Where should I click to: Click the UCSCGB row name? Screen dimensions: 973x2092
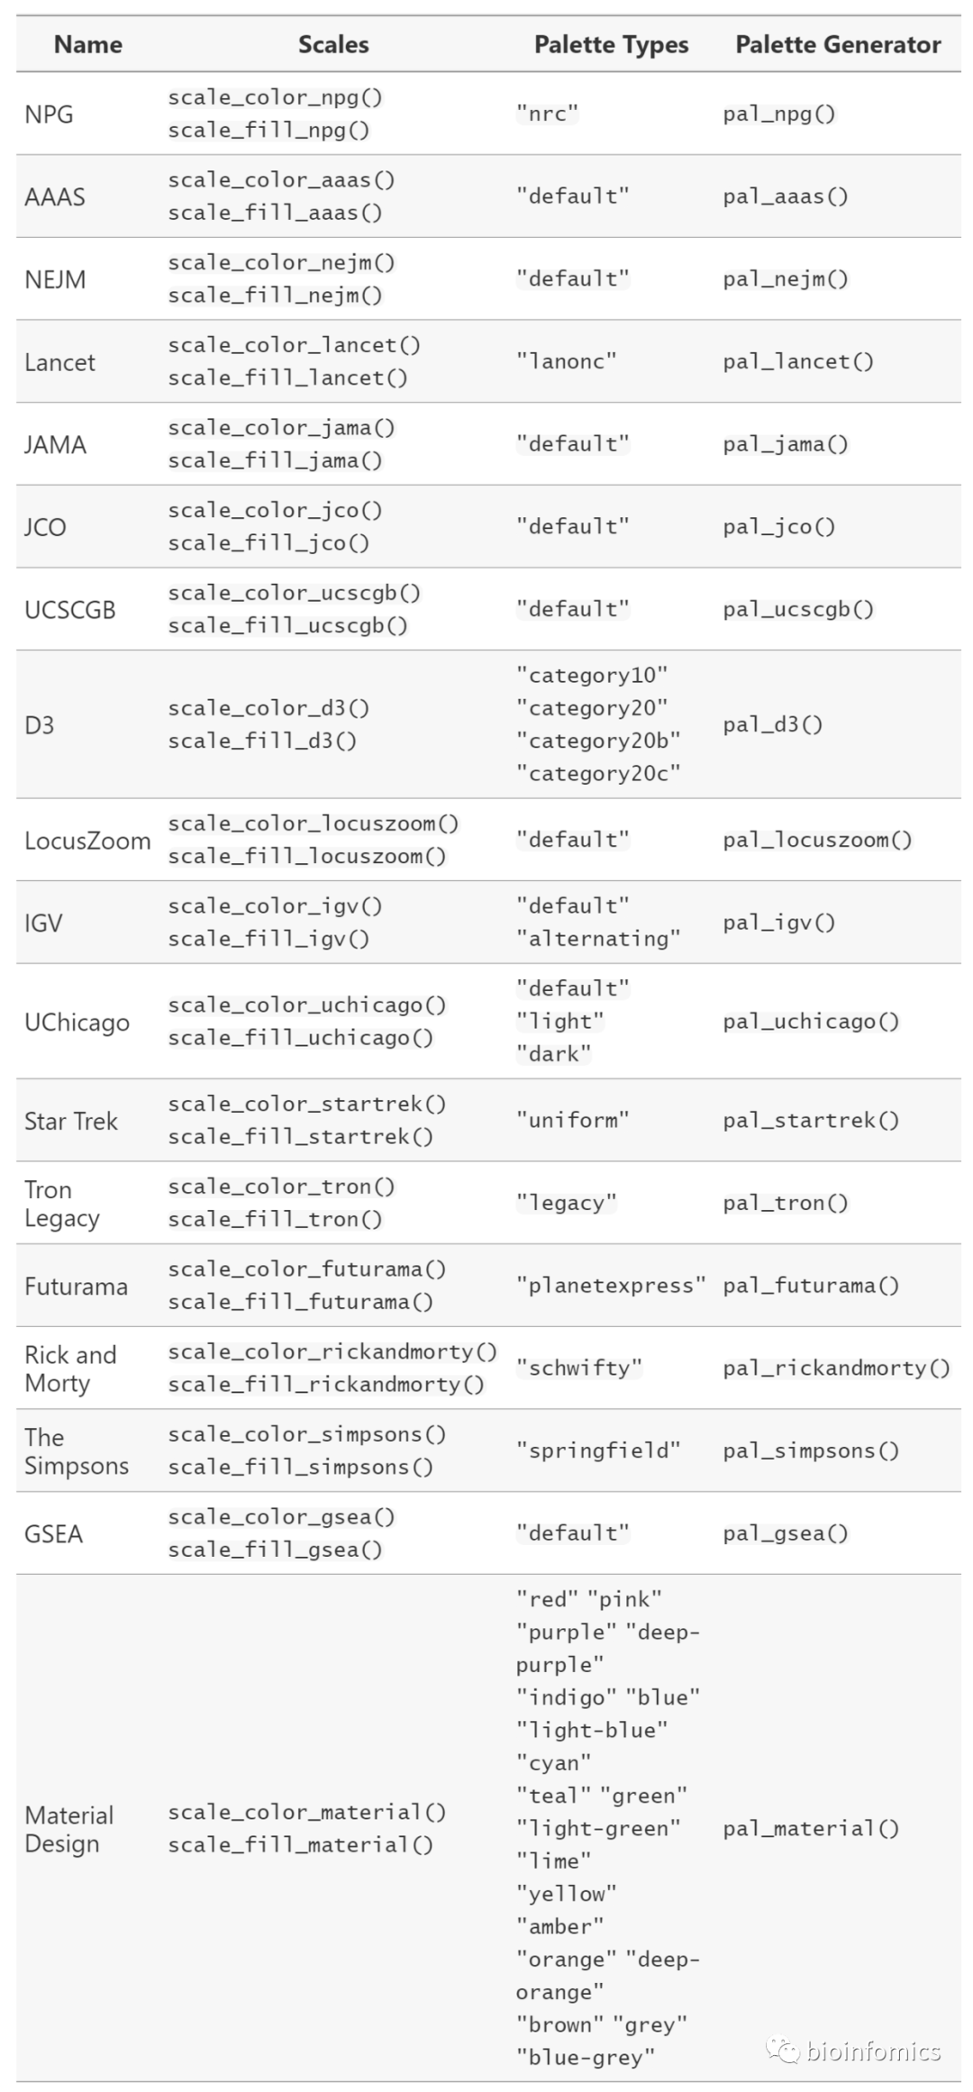click(70, 610)
